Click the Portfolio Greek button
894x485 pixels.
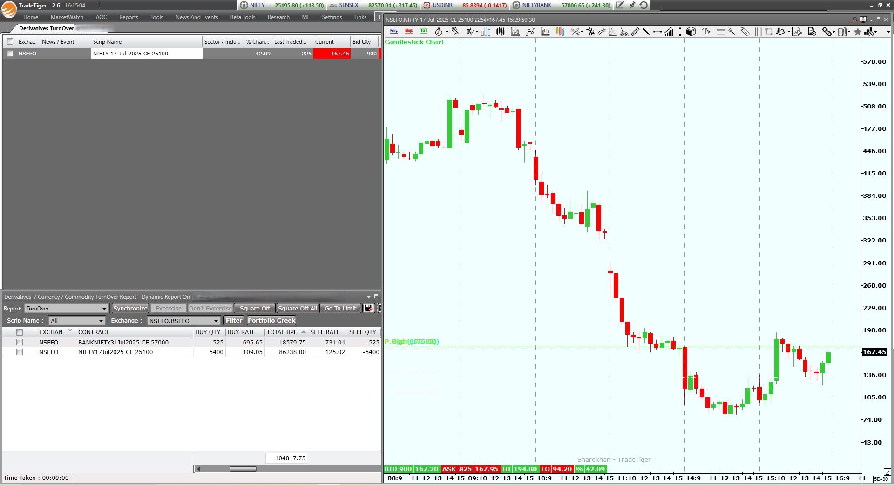[271, 320]
